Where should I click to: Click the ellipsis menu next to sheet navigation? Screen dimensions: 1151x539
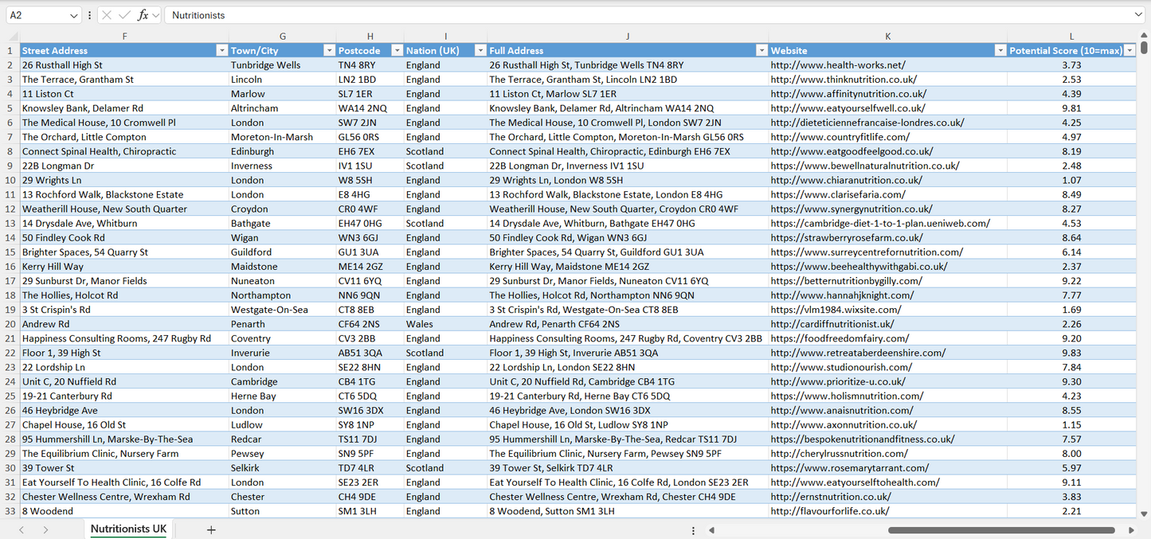click(693, 529)
